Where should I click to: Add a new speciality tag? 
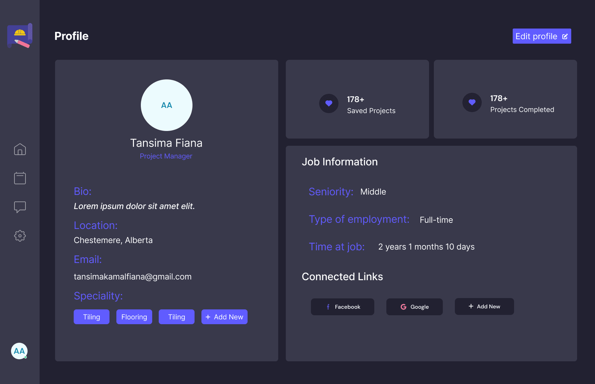pos(225,317)
